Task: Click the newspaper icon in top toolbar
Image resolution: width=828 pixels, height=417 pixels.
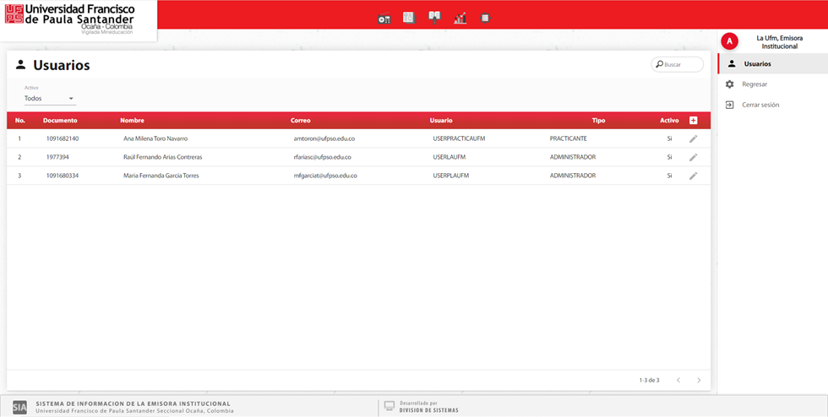Action: point(409,18)
